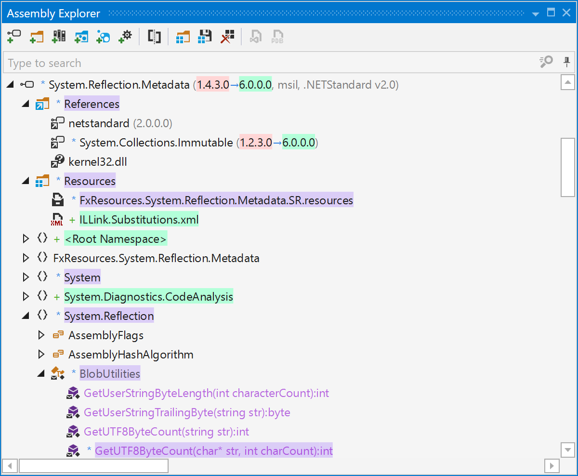578x476 pixels.
Task: Save assembly list using floppy icon
Action: pos(205,37)
